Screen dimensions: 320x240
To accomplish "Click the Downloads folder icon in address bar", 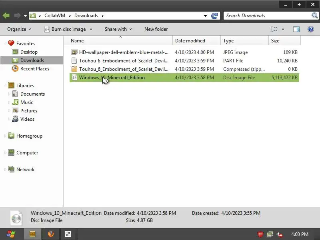I will tap(33, 16).
